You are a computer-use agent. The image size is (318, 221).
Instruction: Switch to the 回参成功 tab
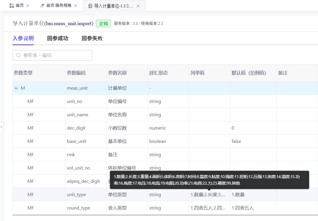click(58, 38)
